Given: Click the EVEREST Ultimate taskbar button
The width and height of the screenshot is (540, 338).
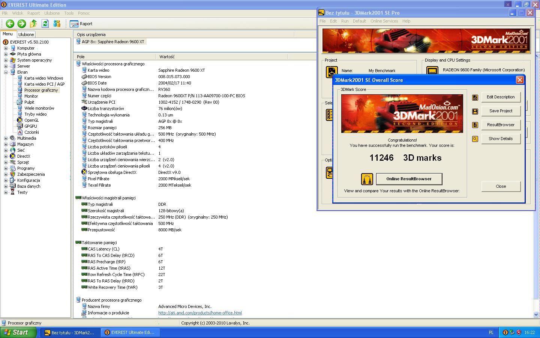Looking at the screenshot, I should (x=130, y=332).
